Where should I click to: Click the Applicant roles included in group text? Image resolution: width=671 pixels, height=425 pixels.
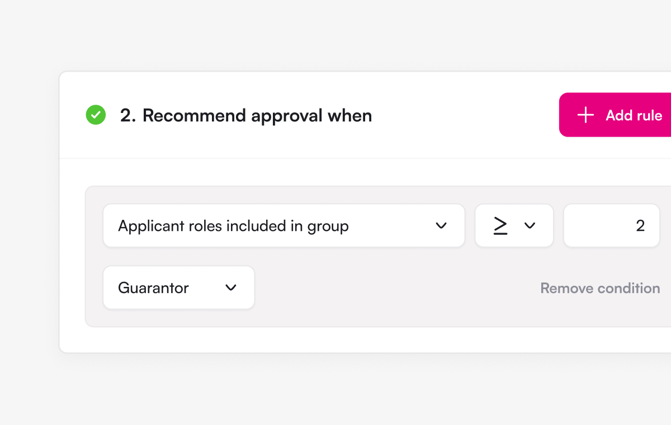tap(233, 226)
